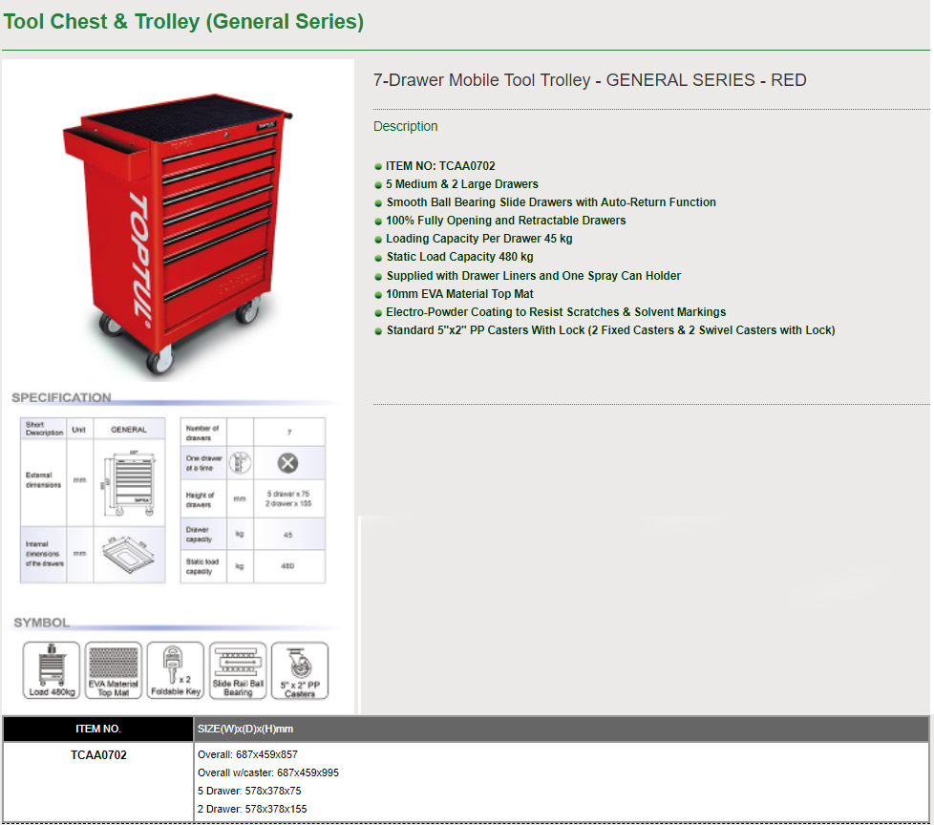934x825 pixels.
Task: Click the Description section label
Action: (405, 126)
